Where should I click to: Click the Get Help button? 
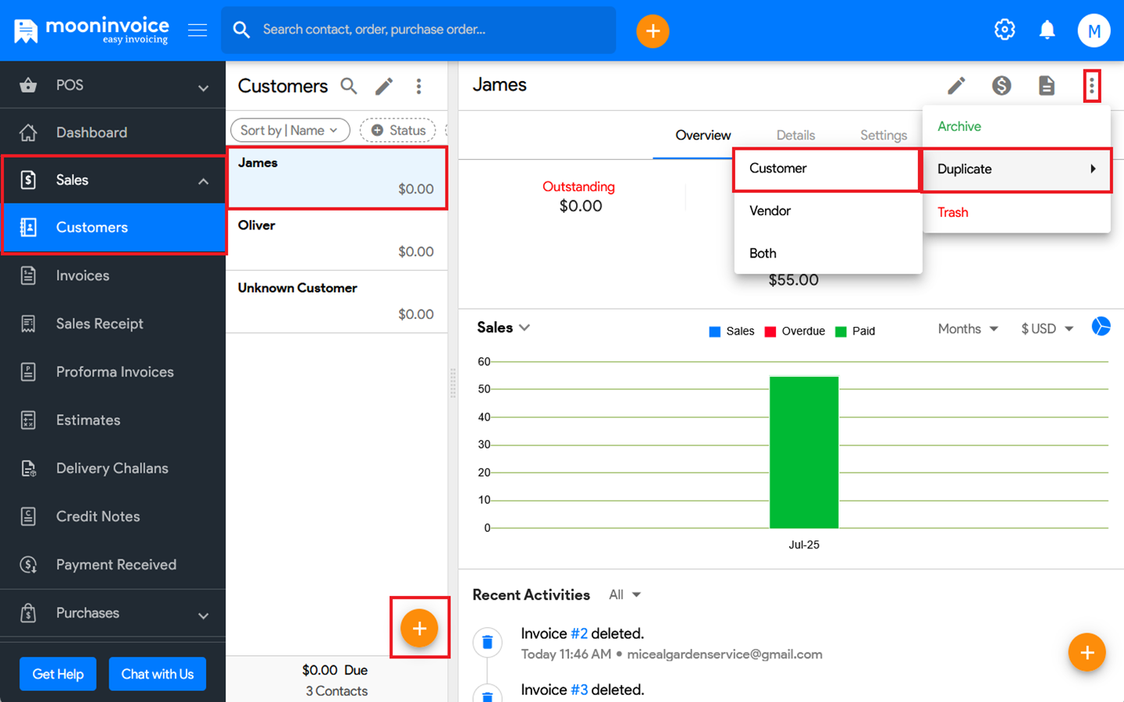58,674
